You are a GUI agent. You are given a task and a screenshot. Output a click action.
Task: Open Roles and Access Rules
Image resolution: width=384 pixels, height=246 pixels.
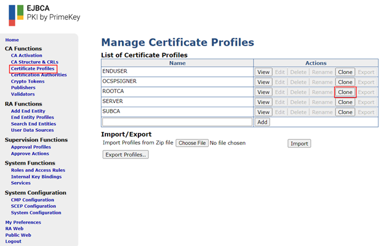coord(38,170)
